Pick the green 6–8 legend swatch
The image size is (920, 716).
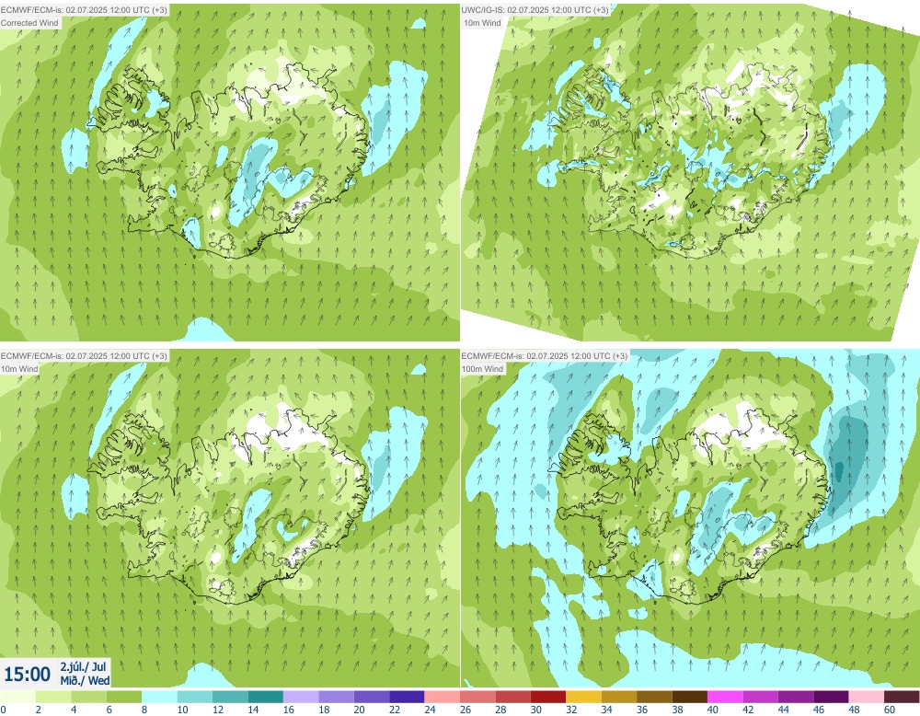point(124,697)
